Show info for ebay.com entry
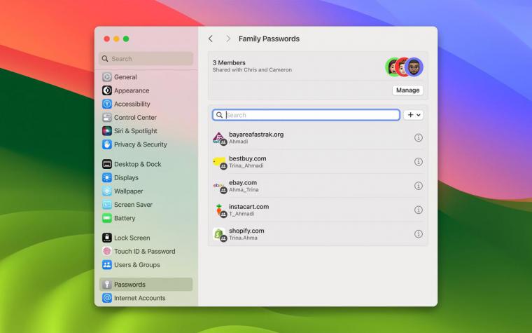Screen dimensions: 532x333 pos(419,186)
